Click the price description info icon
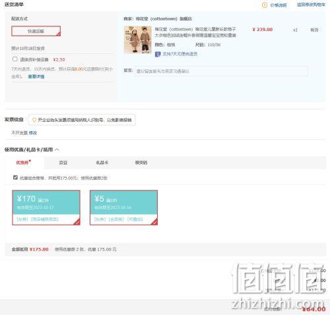330x315 pixels. point(264,5)
